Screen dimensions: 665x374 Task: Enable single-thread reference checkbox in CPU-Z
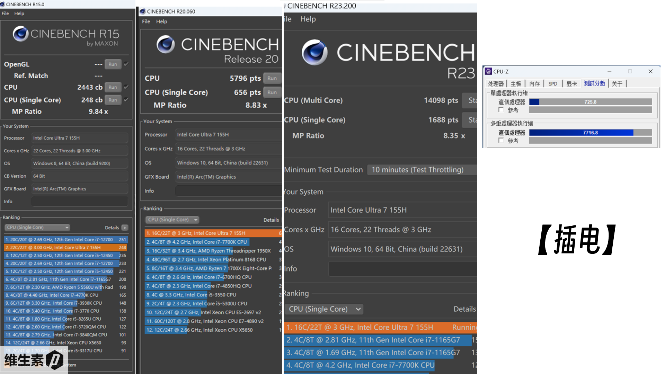pyautogui.click(x=501, y=110)
